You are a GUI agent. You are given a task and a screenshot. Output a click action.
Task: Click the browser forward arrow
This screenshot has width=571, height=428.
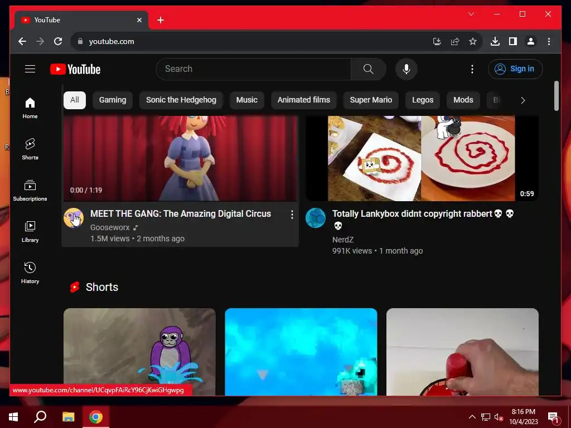[40, 41]
